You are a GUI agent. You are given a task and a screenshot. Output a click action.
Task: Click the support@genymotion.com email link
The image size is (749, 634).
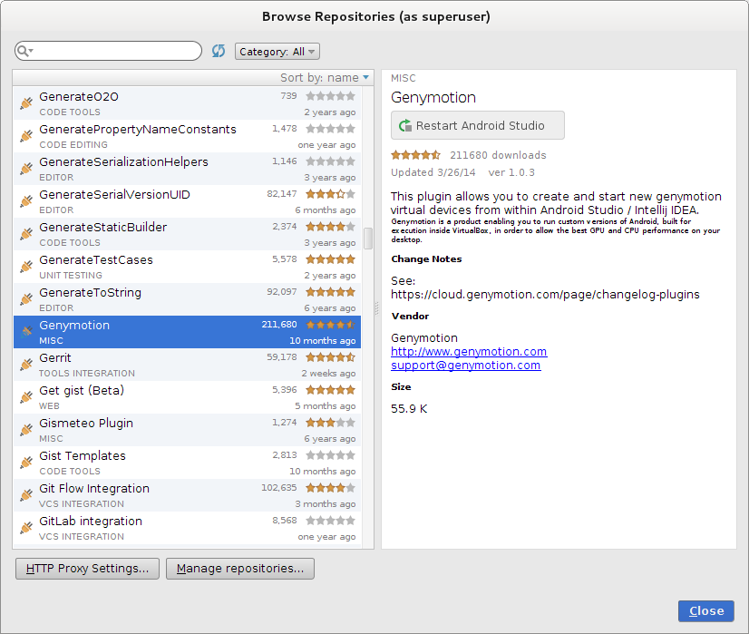(466, 366)
